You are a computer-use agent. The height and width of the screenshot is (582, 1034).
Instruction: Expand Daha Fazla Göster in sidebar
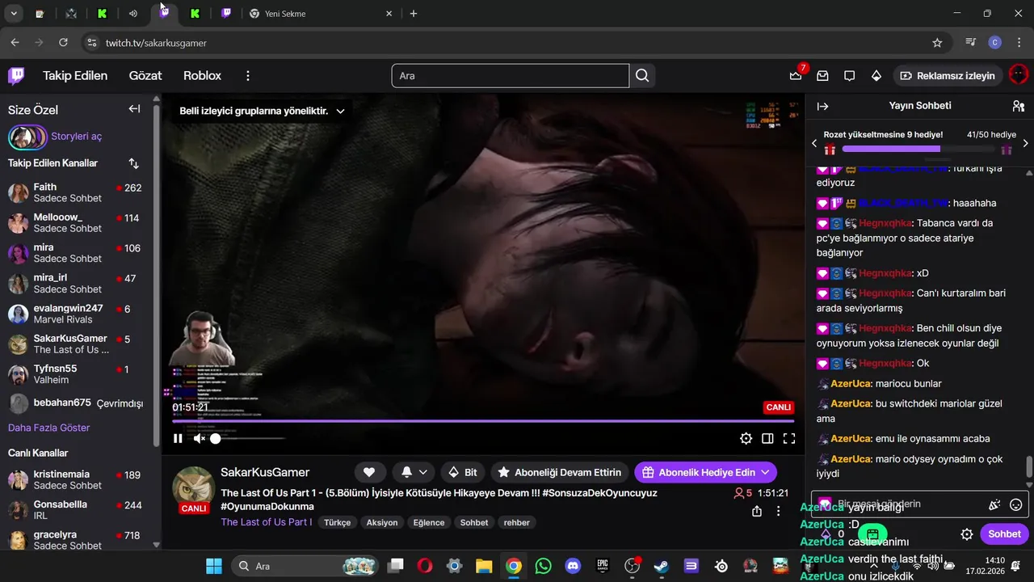point(49,428)
